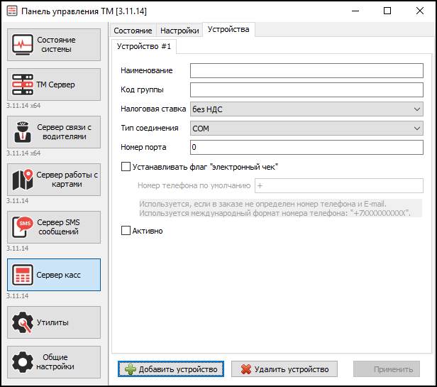
Task: Select the Сервер касс cash register icon
Action: click(24, 275)
